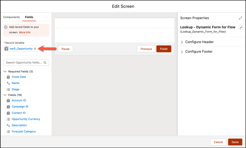Open the More Info link
The image size is (246, 148).
pyautogui.click(x=25, y=32)
